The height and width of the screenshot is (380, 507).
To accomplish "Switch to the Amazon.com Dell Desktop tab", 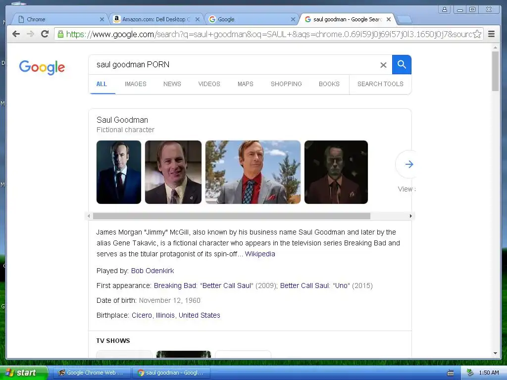I will click(156, 19).
